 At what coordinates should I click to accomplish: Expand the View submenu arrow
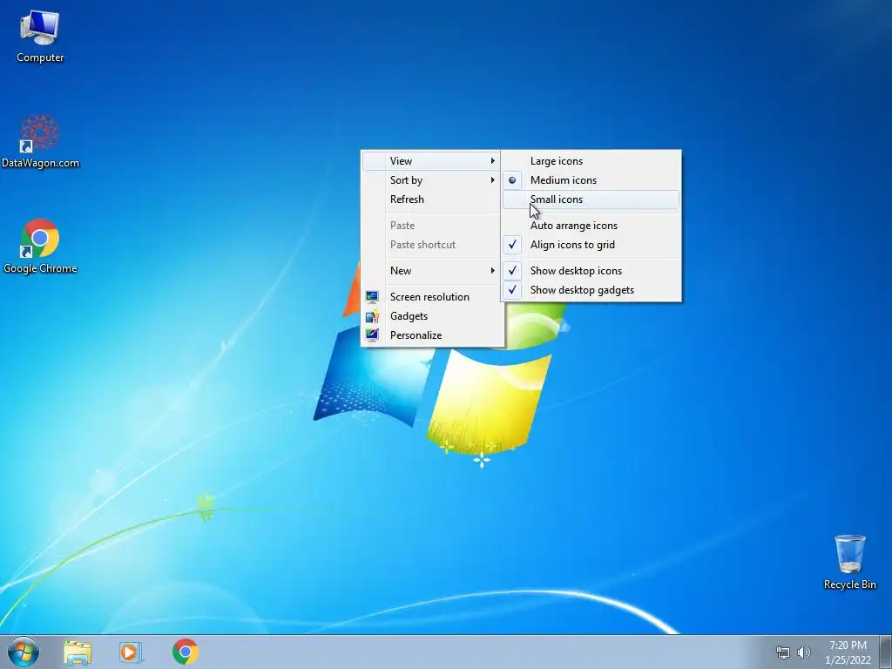click(x=493, y=161)
